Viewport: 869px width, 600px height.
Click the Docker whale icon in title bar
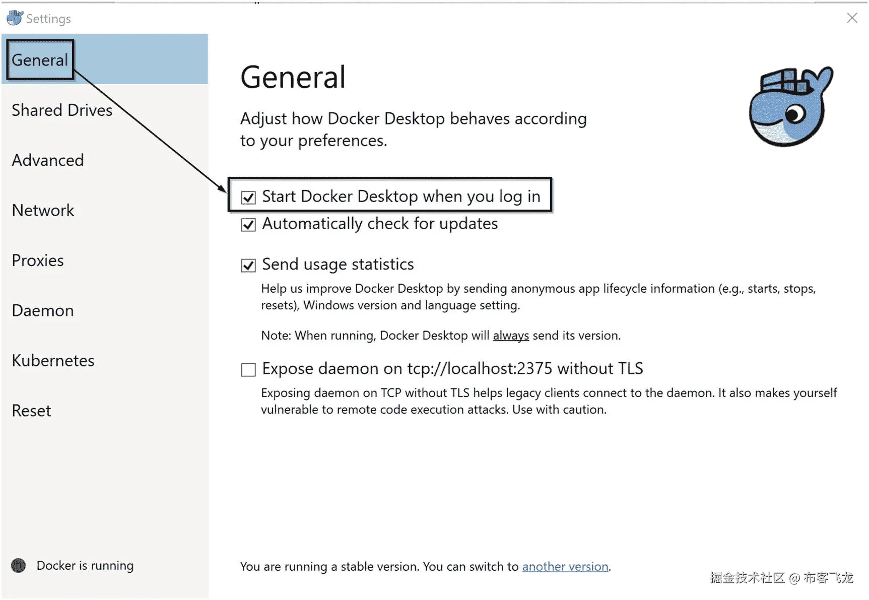(15, 18)
